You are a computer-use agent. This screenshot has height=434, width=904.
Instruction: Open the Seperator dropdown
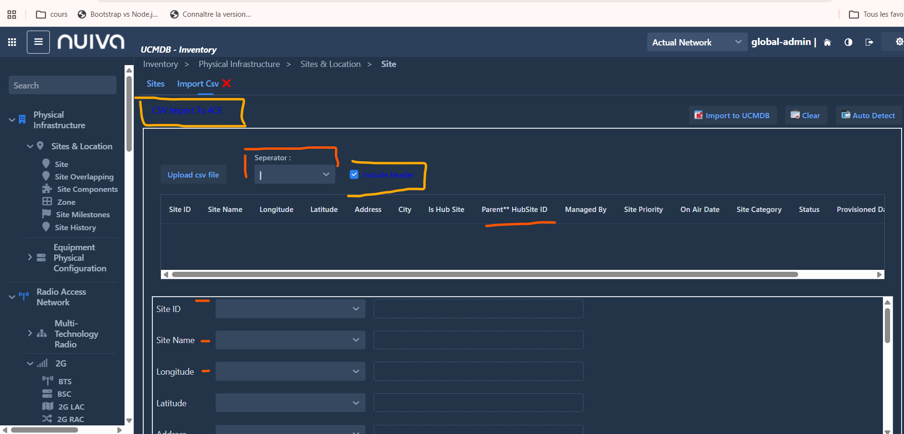coord(294,175)
